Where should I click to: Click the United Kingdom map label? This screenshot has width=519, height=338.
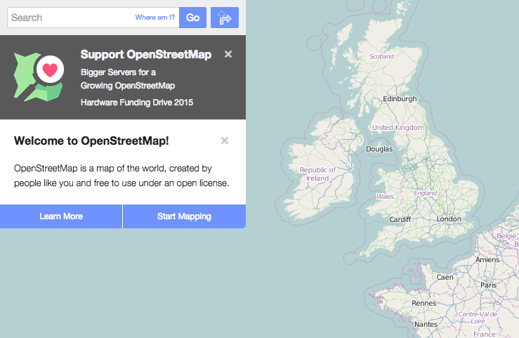398,127
